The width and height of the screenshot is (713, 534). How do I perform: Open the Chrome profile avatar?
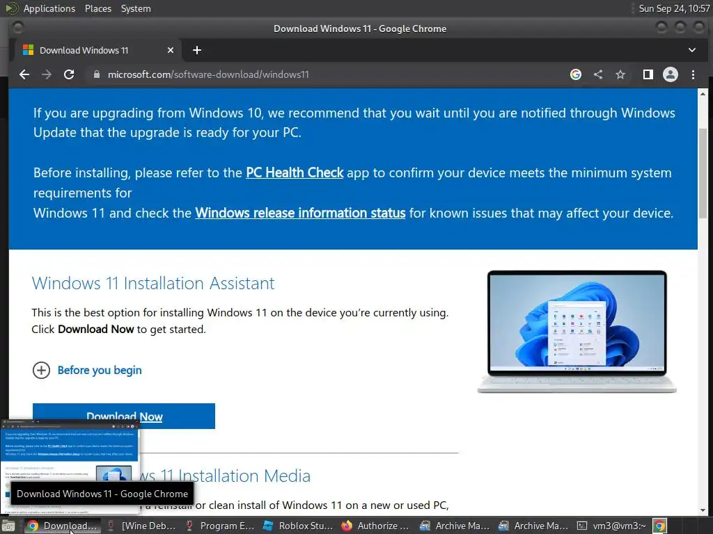pos(671,74)
